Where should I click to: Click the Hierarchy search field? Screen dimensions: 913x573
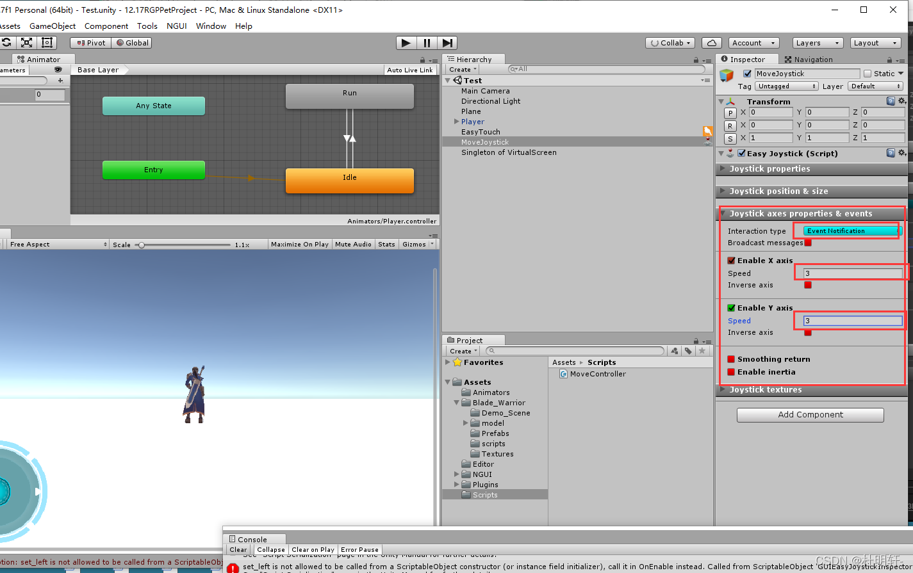606,69
